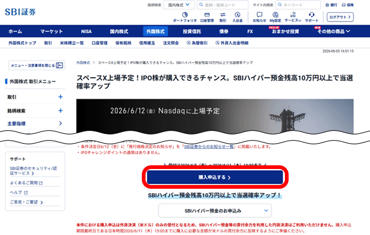This screenshot has height=235, width=370.
Task: Expand the 銘柄検索 sidebar menu plus
Action: click(x=60, y=110)
